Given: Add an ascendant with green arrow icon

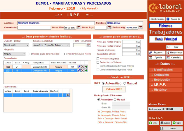Looking at the screenshot, I should [x=68, y=95].
